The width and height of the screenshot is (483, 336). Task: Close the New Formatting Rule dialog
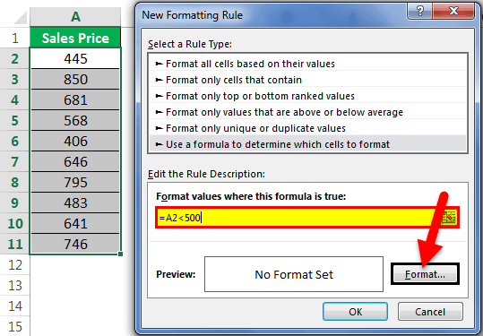453,12
